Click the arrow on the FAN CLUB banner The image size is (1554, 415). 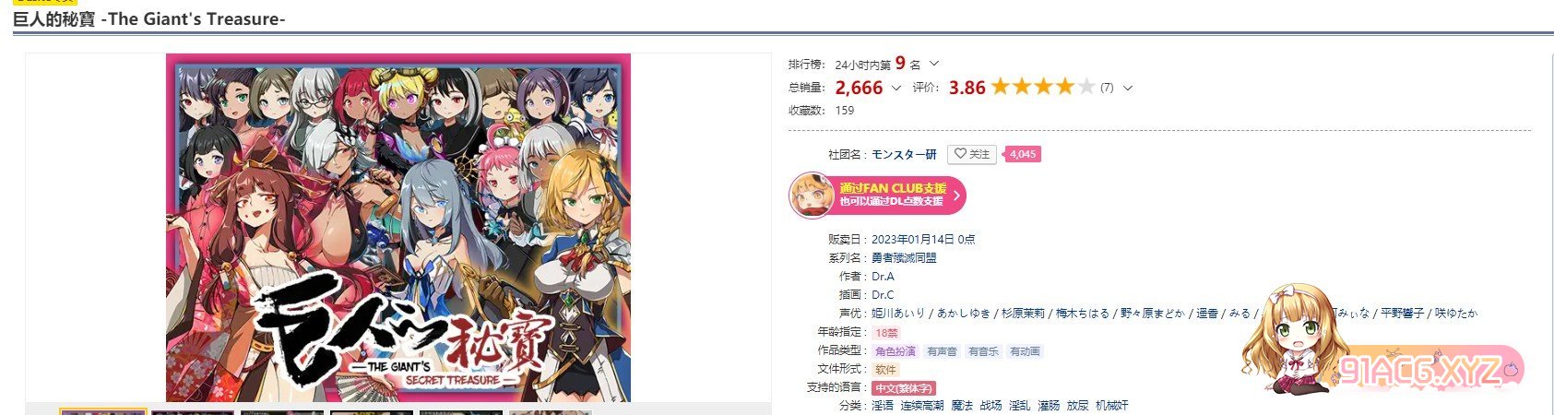pos(956,195)
